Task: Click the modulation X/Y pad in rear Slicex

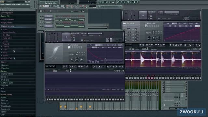Action: pos(143,15)
